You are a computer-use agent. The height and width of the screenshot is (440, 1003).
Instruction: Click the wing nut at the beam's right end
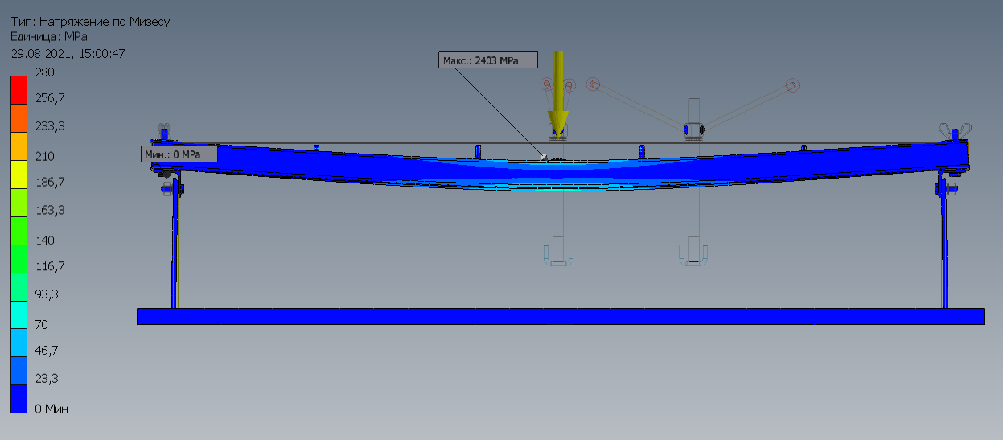[954, 130]
